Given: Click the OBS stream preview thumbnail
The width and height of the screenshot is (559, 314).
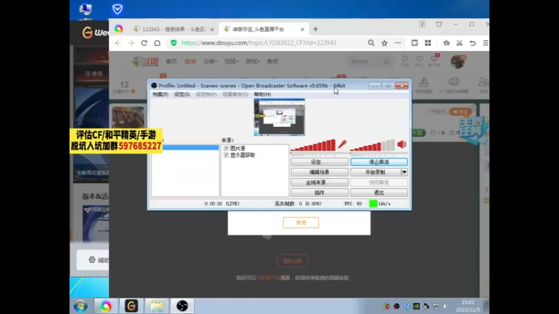Looking at the screenshot, I should 279,117.
